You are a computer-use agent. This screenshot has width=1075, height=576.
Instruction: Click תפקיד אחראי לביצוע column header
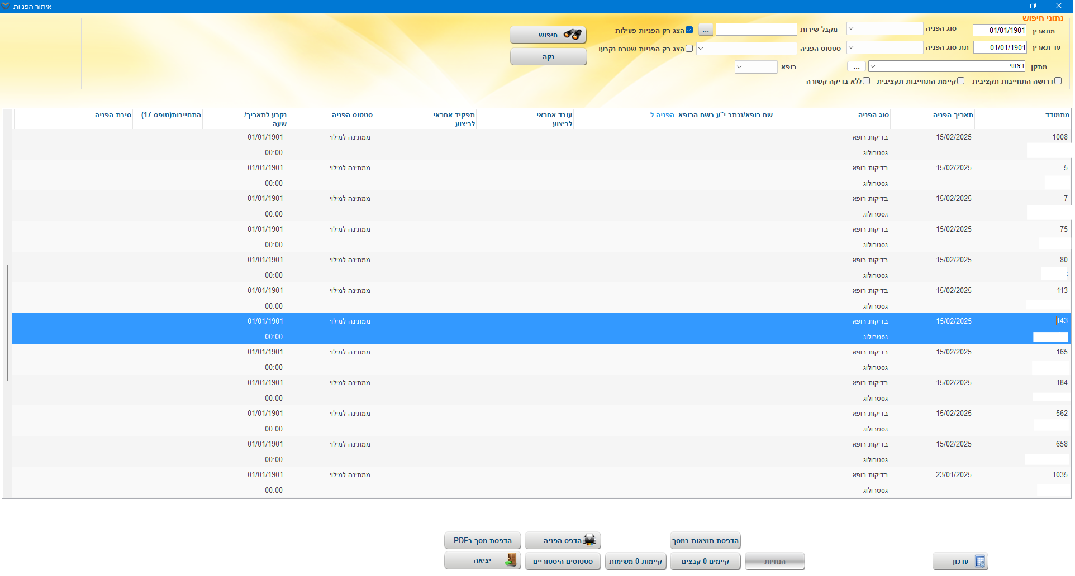tap(425, 119)
